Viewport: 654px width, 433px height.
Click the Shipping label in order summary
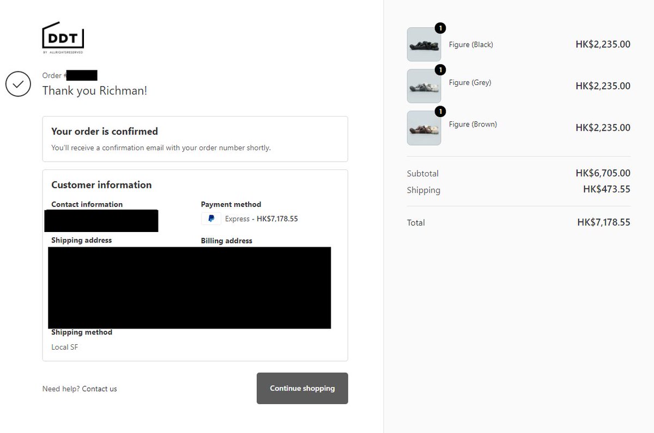pyautogui.click(x=423, y=190)
